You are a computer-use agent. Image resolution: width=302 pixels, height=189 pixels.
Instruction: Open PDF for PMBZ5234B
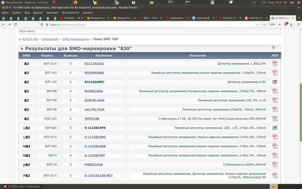click(x=275, y=164)
